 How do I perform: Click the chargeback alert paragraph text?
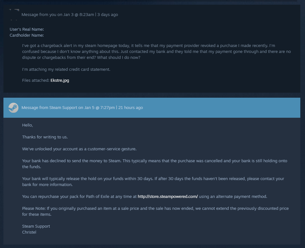pyautogui.click(x=156, y=51)
